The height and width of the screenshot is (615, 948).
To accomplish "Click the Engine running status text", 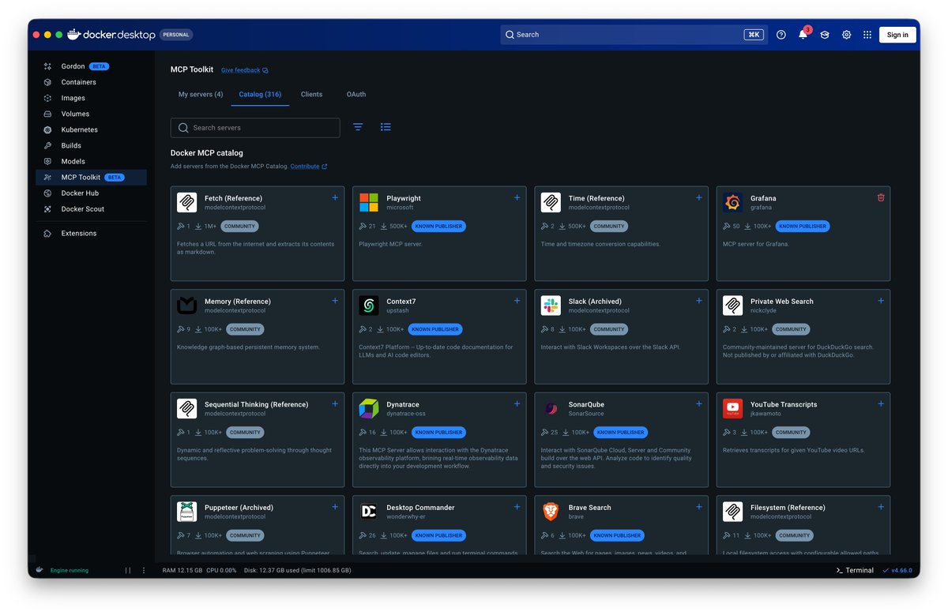I will tap(70, 570).
